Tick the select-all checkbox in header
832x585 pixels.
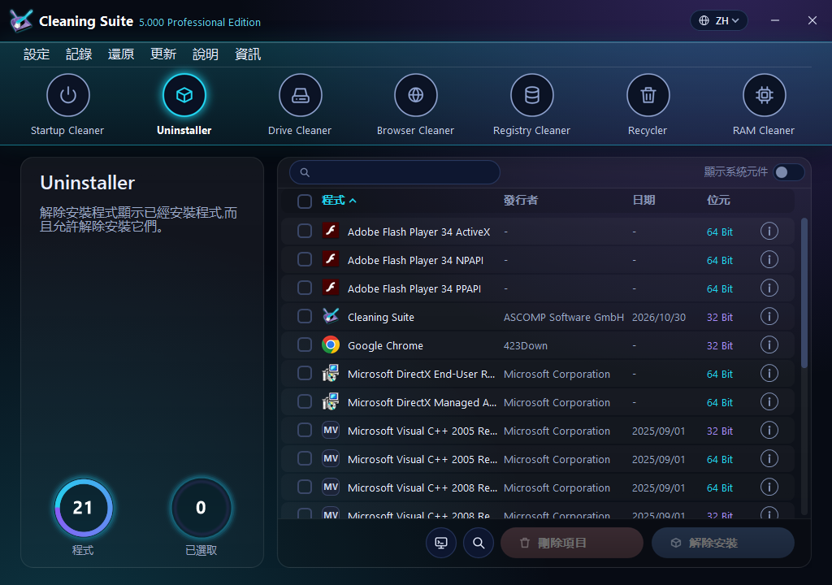pos(305,201)
